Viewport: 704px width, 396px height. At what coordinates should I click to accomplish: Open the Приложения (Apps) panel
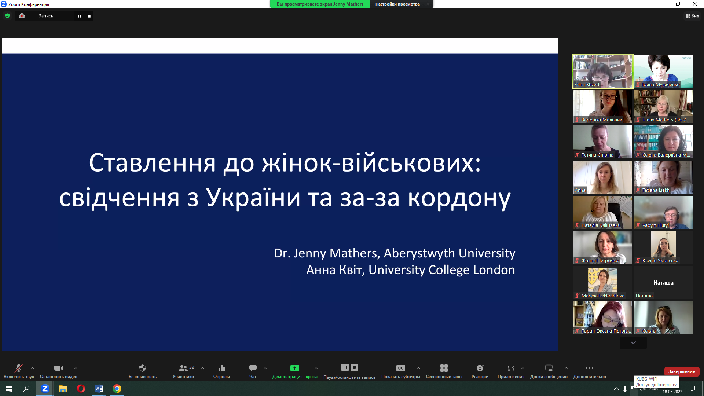[511, 370]
